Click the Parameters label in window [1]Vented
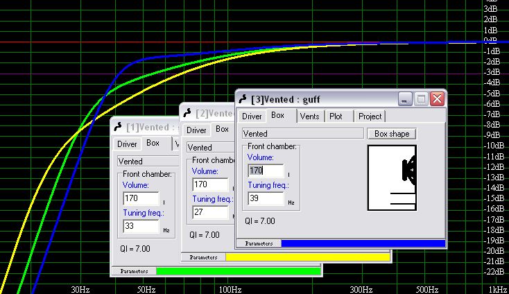Viewport: 509px width, 294px height. point(134,271)
